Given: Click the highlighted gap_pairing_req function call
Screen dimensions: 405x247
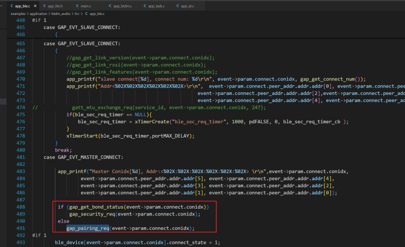Looking at the screenshot, I should (x=88, y=228).
